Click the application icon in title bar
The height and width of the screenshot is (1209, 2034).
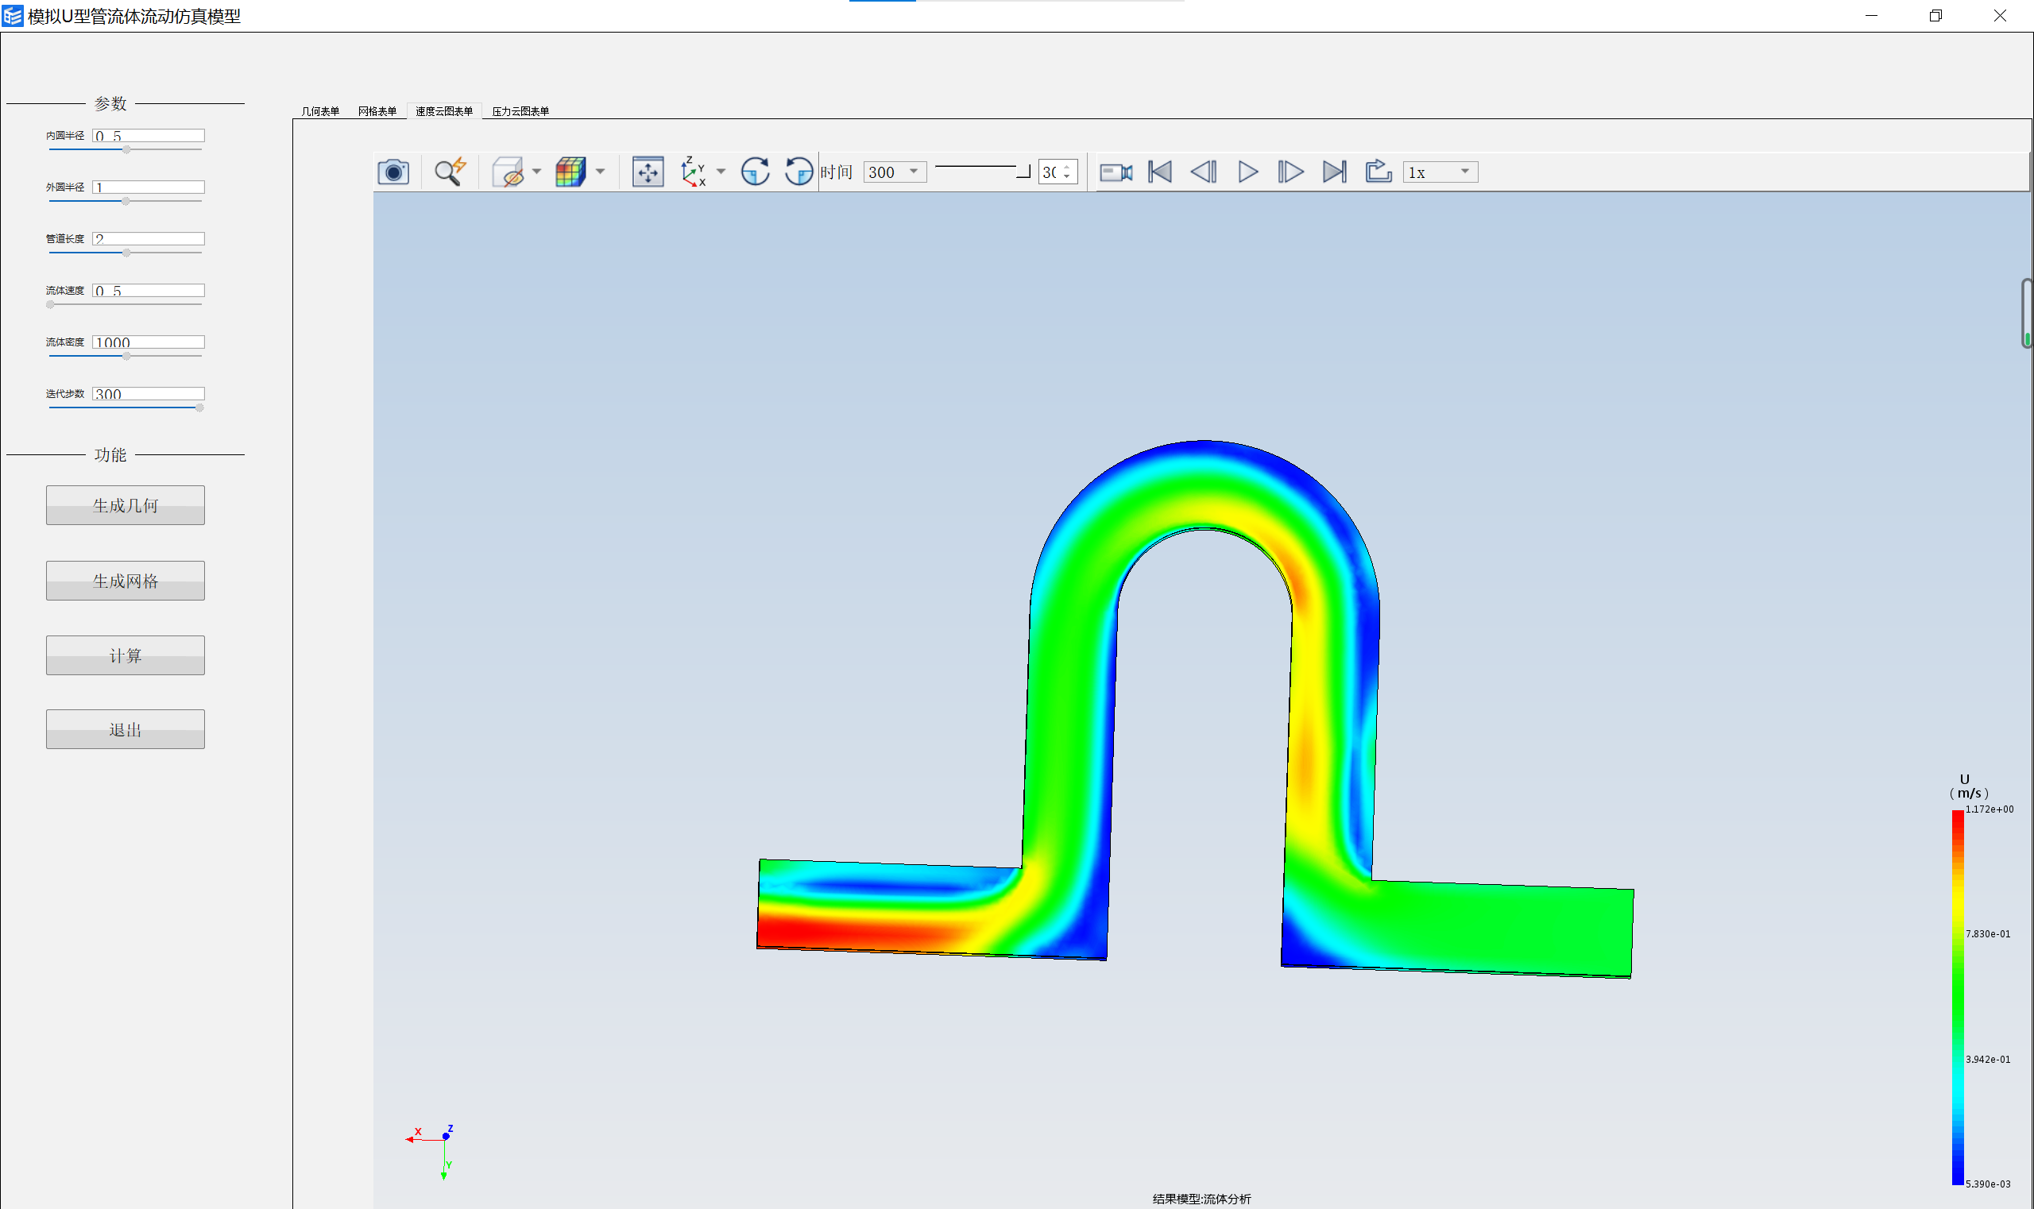pyautogui.click(x=13, y=15)
